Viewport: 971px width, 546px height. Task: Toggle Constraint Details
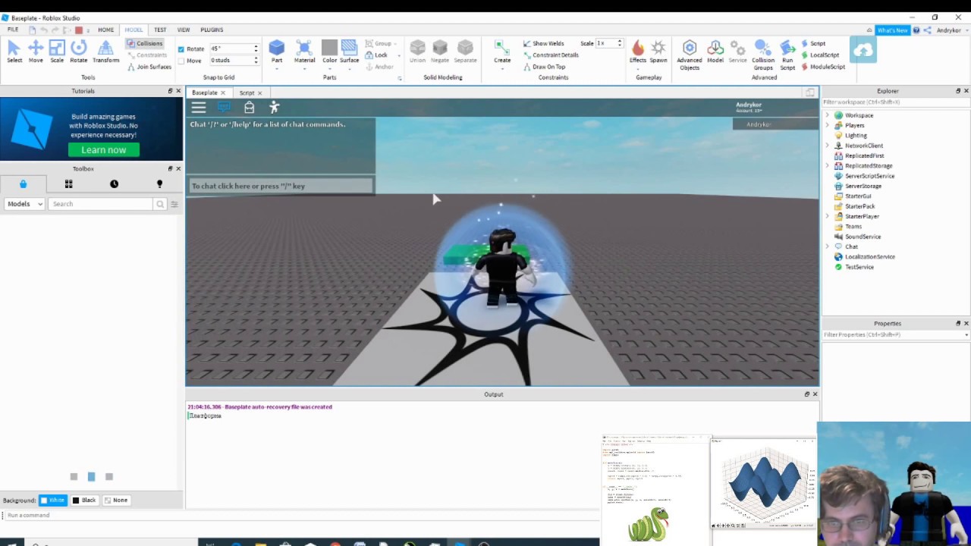click(551, 55)
